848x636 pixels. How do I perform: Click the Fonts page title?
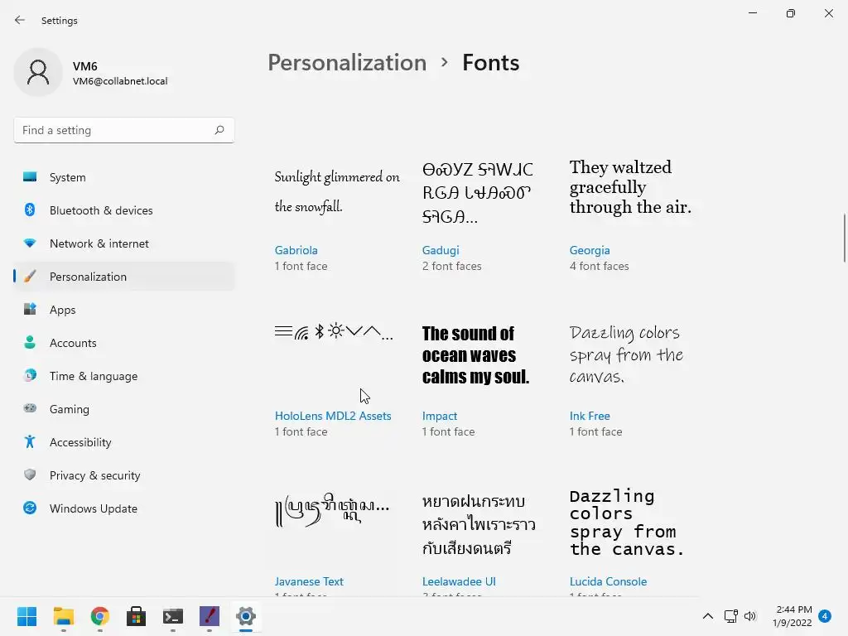[x=490, y=63]
